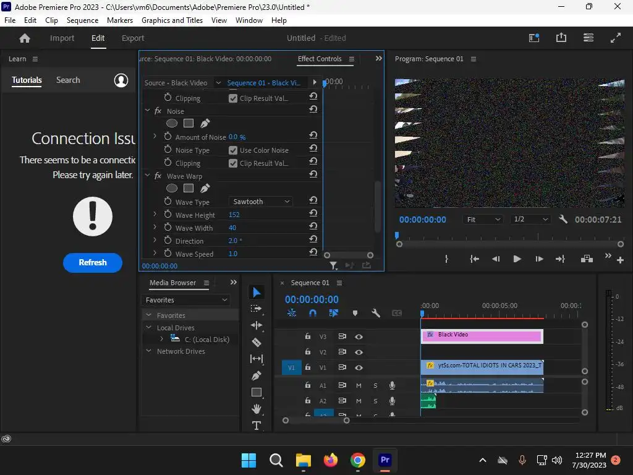
Task: Open Quick Export share icon
Action: coord(561,38)
